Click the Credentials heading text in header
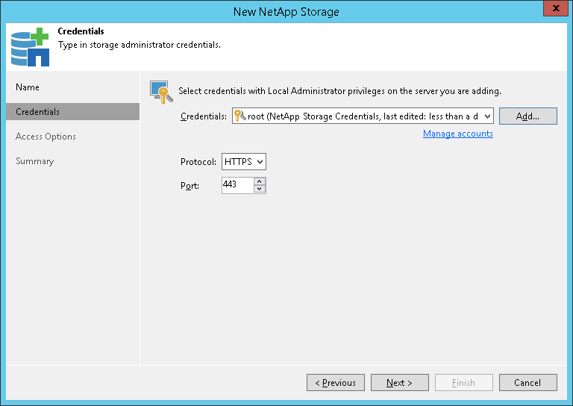 click(x=81, y=31)
